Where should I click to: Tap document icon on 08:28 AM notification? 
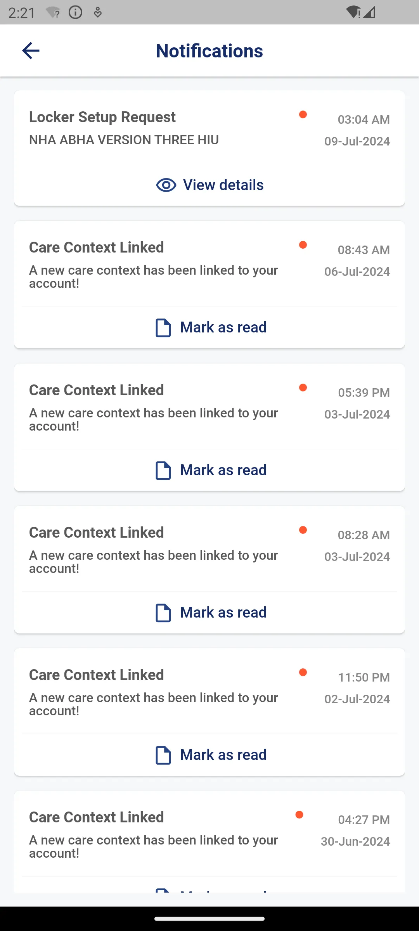(163, 613)
